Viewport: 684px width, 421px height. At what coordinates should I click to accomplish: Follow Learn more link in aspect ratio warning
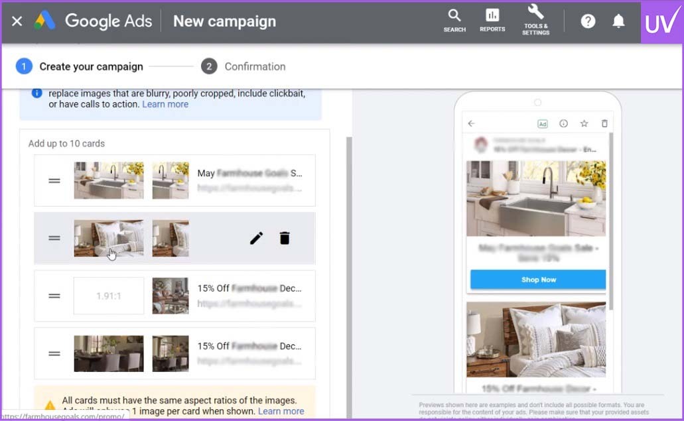click(281, 411)
